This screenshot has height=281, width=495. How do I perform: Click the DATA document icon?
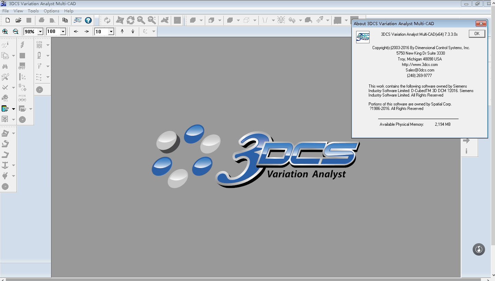(5, 56)
